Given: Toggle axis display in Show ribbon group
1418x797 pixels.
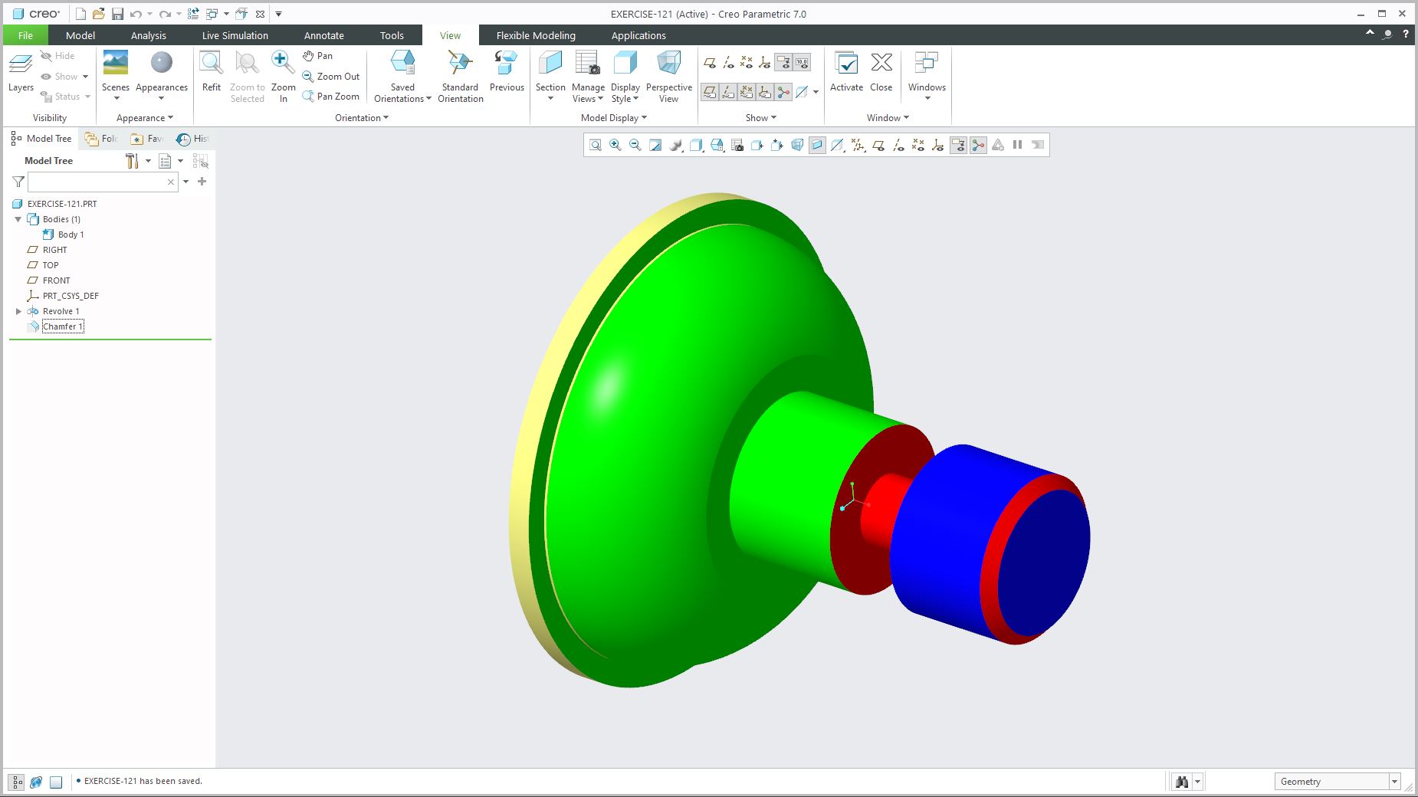Looking at the screenshot, I should 728,63.
